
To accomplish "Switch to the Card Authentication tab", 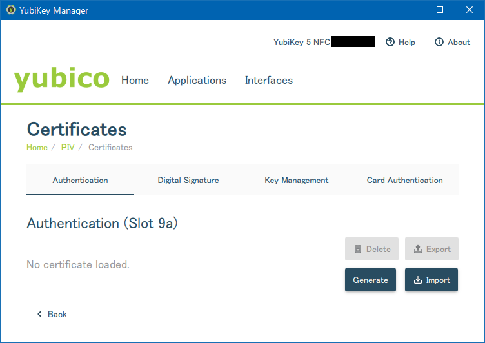I will (404, 180).
